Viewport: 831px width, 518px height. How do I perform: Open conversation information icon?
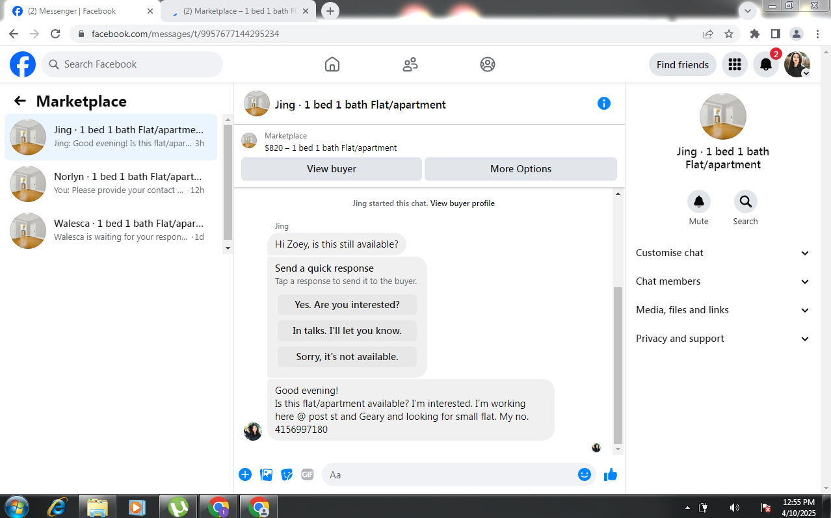point(604,103)
